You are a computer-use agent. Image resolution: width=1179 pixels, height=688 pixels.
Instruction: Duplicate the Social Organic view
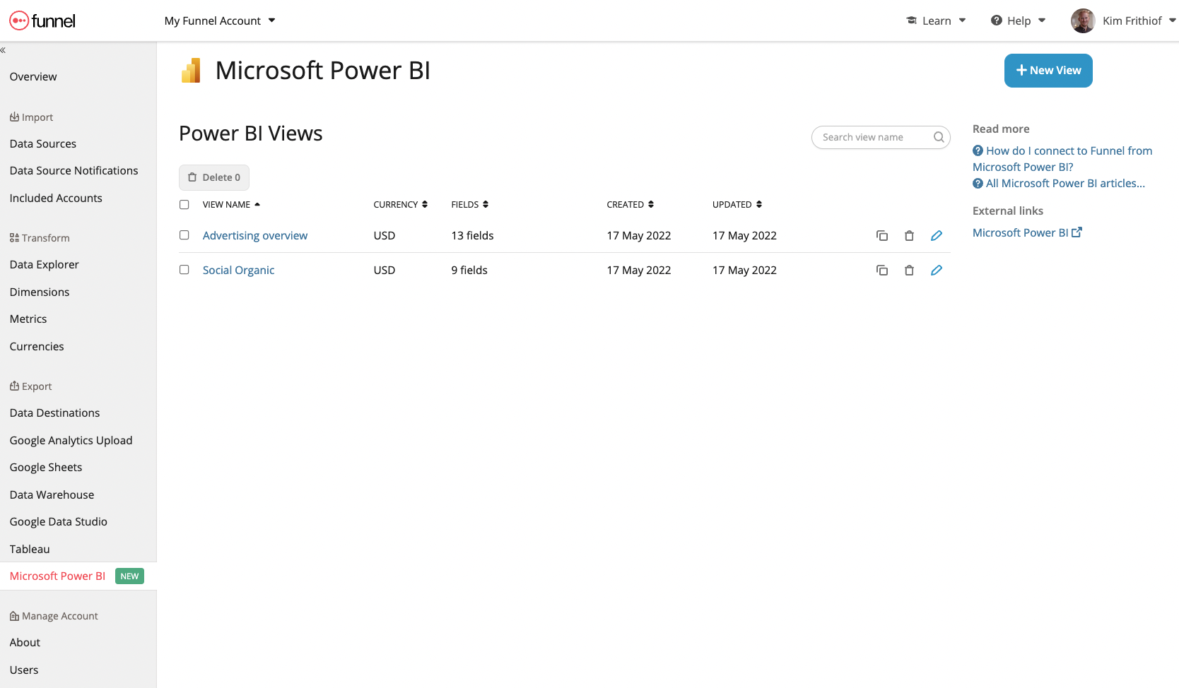882,271
